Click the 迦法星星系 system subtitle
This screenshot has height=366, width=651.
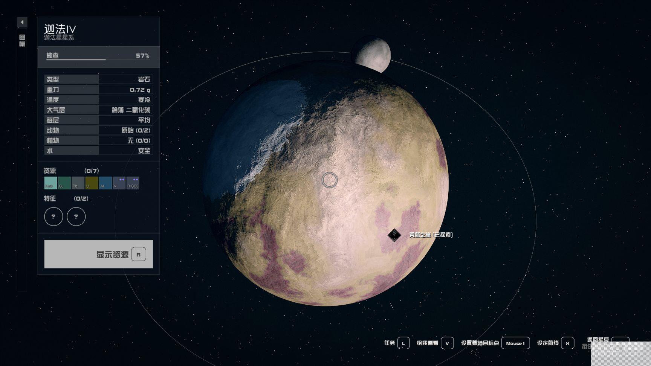[x=59, y=38]
